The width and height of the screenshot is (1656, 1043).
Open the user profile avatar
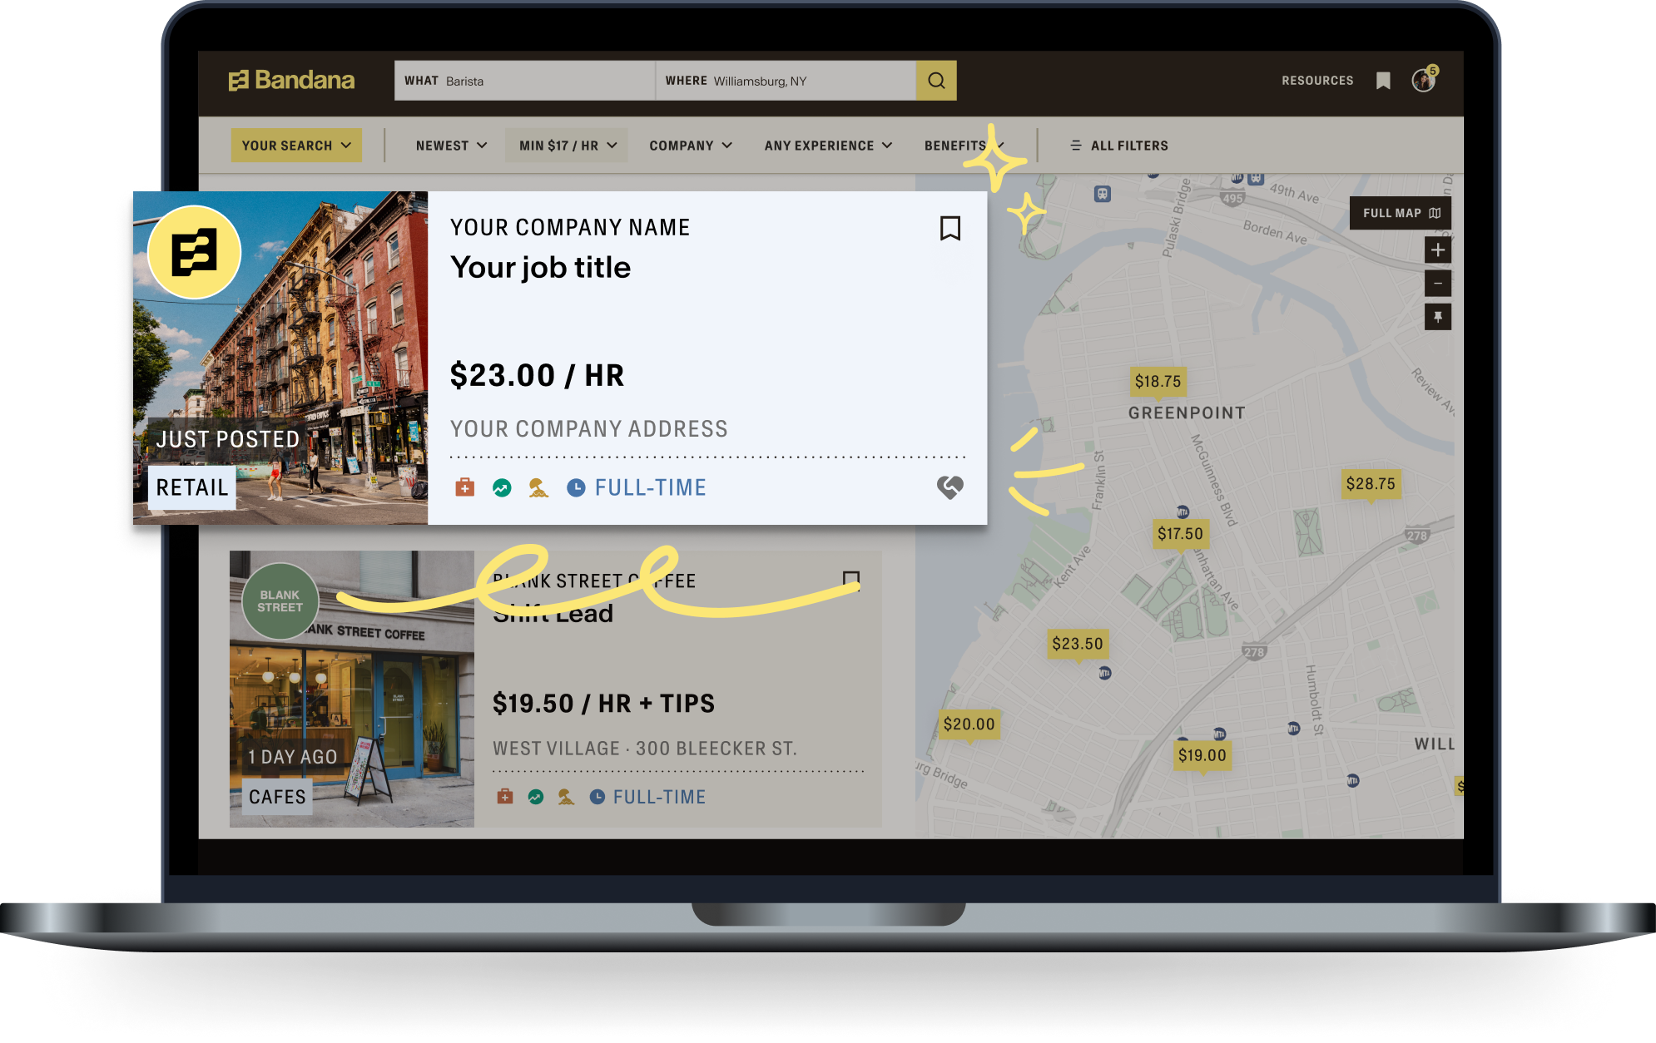click(x=1423, y=81)
